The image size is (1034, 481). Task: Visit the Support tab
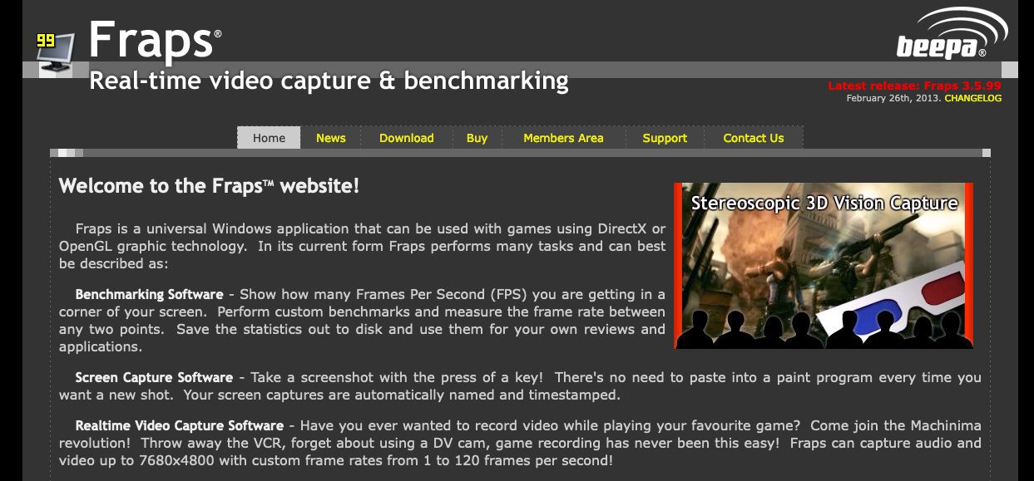coord(665,138)
